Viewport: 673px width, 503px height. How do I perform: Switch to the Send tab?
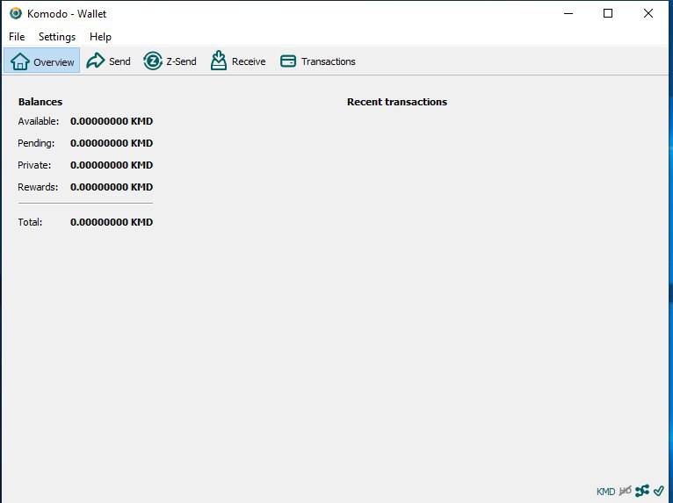108,61
